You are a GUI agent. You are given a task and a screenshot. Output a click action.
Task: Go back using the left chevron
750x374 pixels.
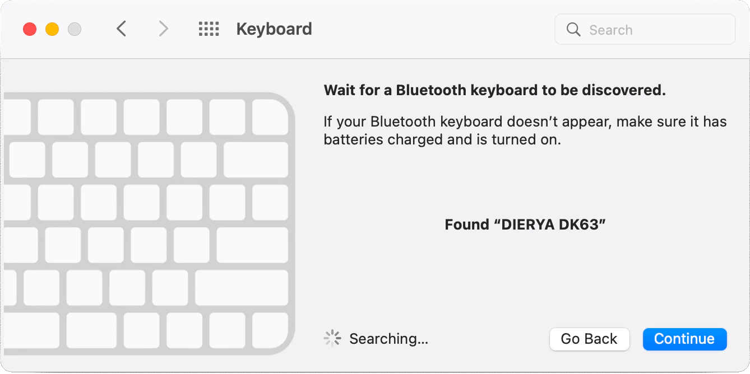(x=121, y=29)
